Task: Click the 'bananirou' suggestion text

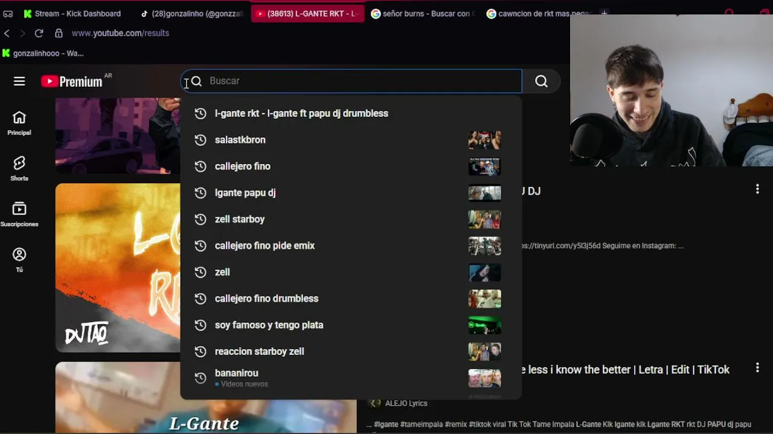Action: click(237, 373)
